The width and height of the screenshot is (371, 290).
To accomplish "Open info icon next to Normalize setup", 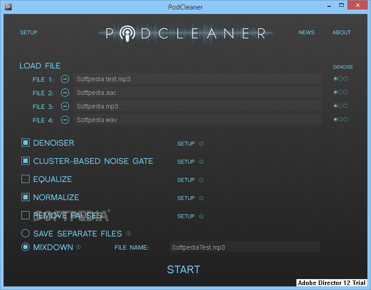I will click(x=201, y=198).
